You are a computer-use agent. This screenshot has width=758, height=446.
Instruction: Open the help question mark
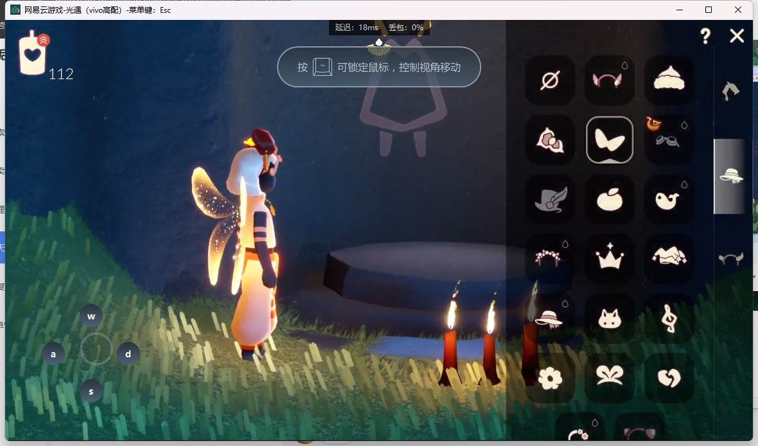(705, 36)
